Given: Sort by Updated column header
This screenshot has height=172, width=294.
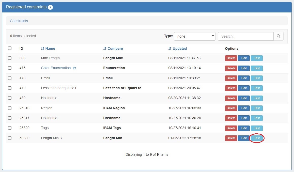Looking at the screenshot, I should [178, 49].
